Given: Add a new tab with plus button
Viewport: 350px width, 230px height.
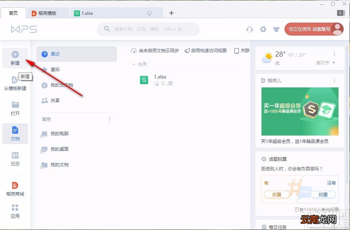Looking at the screenshot, I should [171, 13].
